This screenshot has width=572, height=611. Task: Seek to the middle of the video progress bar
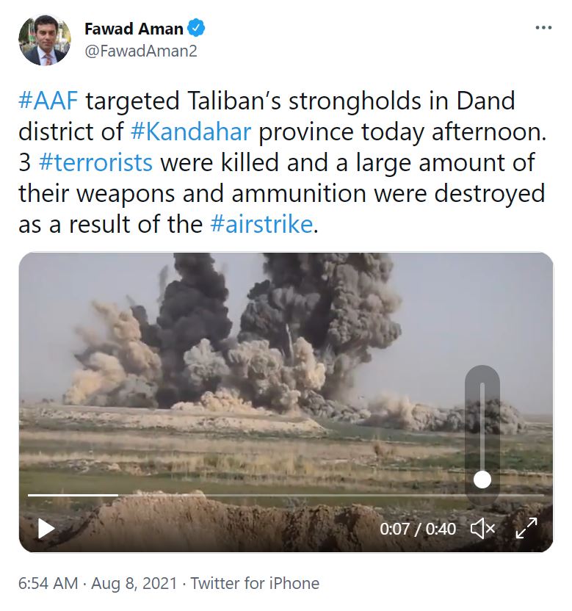pos(286,495)
